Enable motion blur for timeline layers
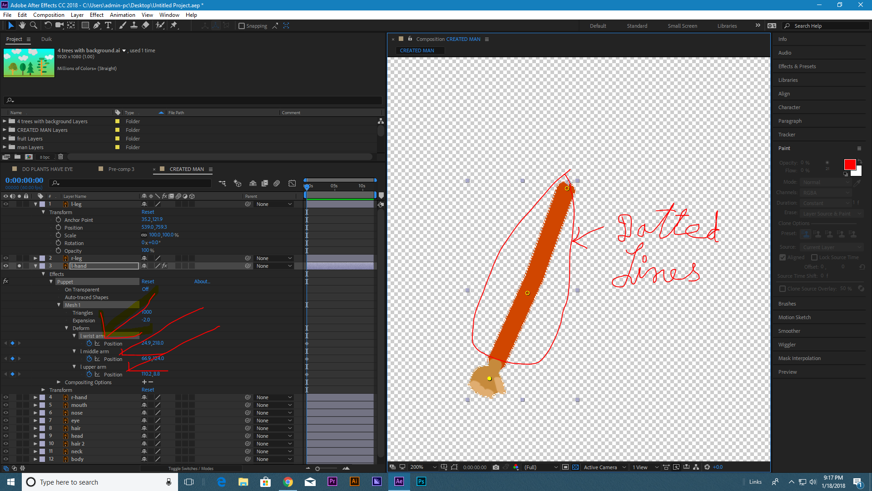The width and height of the screenshot is (872, 491). point(277,183)
